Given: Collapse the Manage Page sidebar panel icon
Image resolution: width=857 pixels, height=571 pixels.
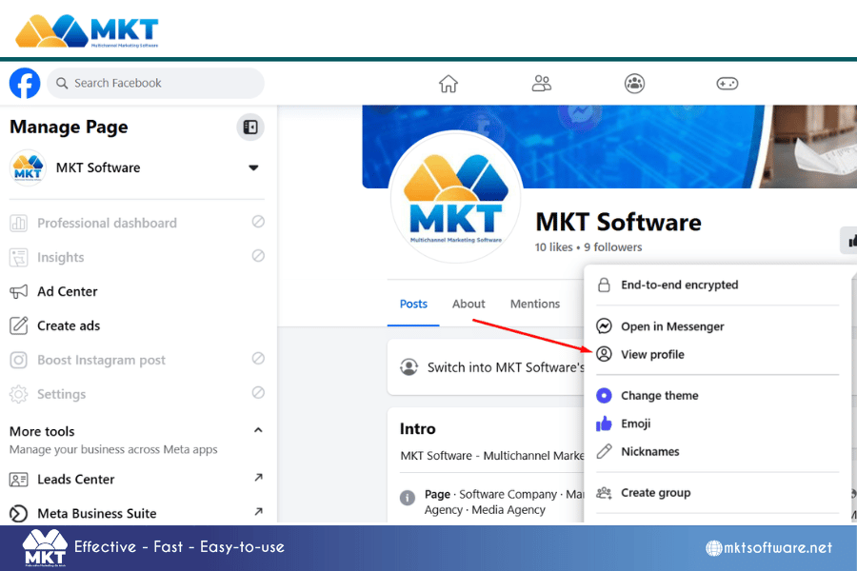Looking at the screenshot, I should (250, 128).
